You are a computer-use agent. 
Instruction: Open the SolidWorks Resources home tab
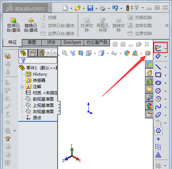[x=149, y=73]
